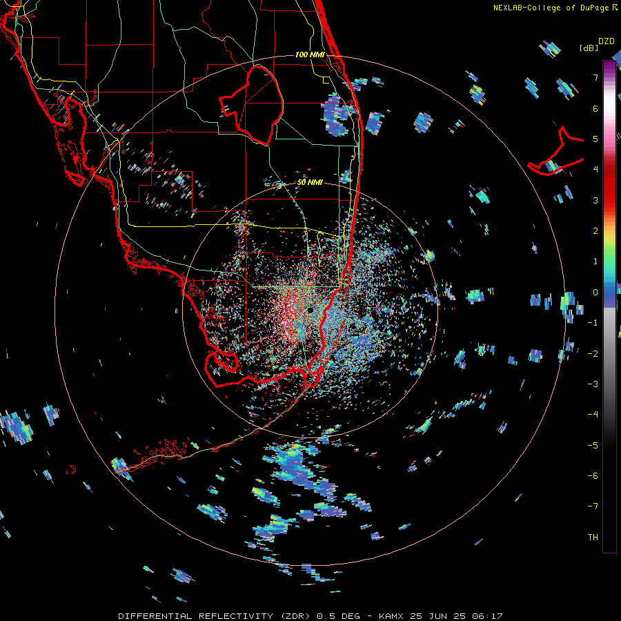This screenshot has height=621, width=621.
Task: Click the '-7' tick on the ZDR scale
Action: point(593,506)
